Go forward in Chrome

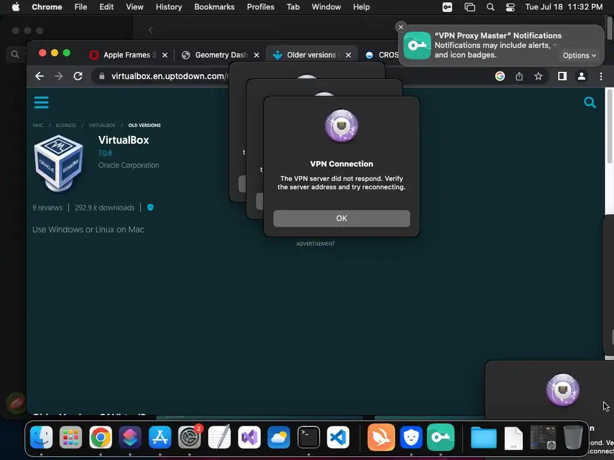coord(59,76)
